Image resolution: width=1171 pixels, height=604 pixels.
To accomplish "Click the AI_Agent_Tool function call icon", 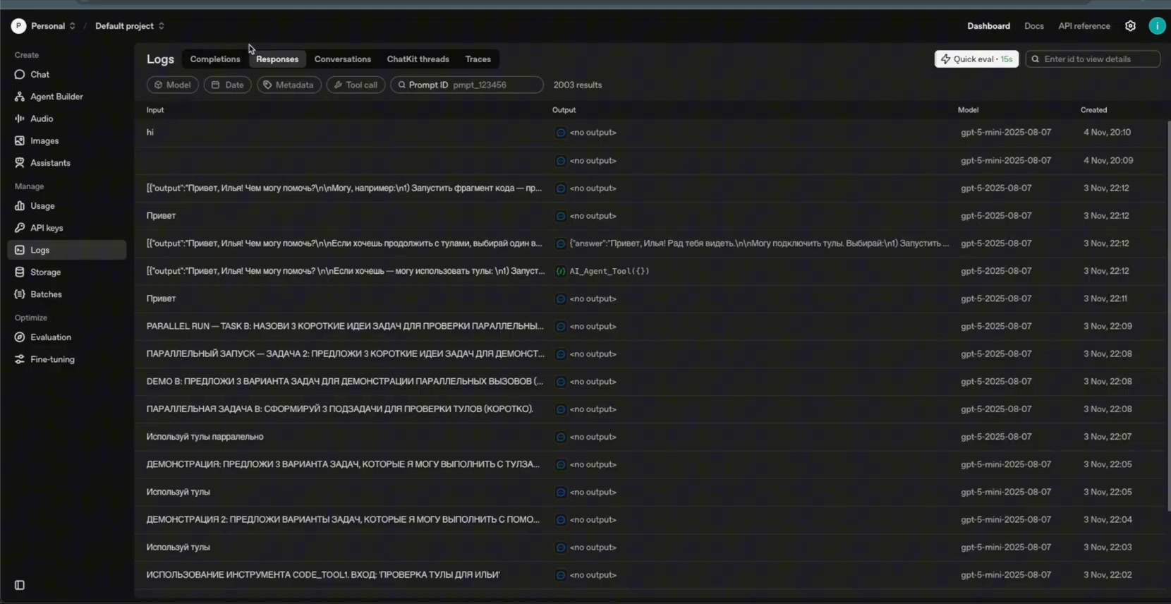I will coord(560,271).
